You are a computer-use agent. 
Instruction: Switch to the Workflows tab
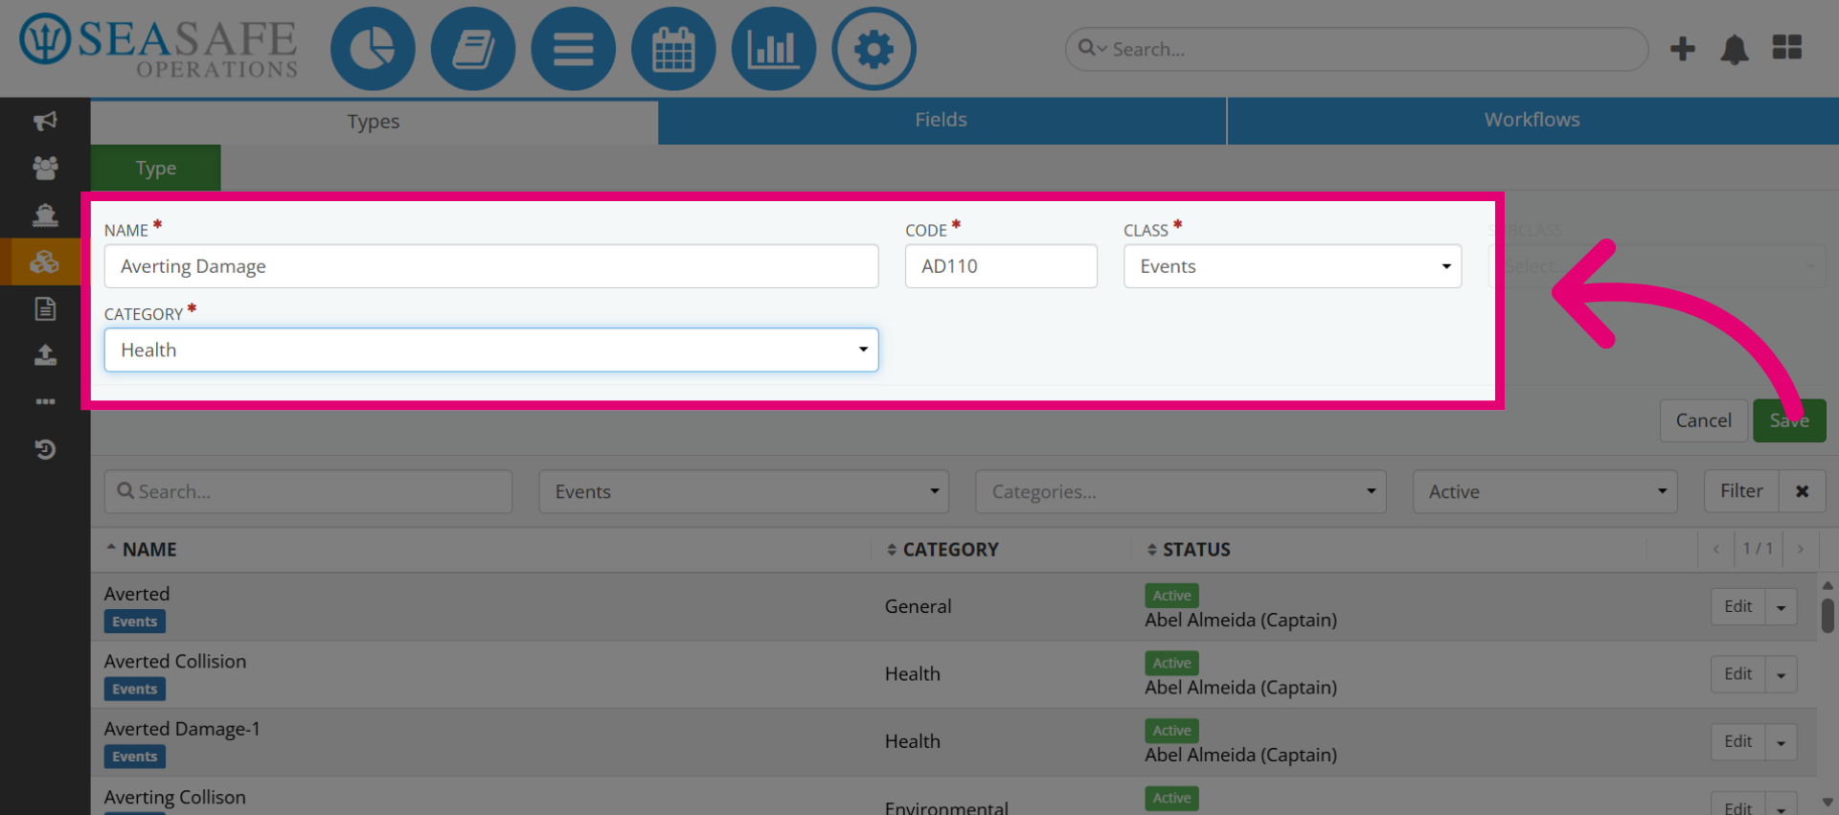tap(1532, 120)
